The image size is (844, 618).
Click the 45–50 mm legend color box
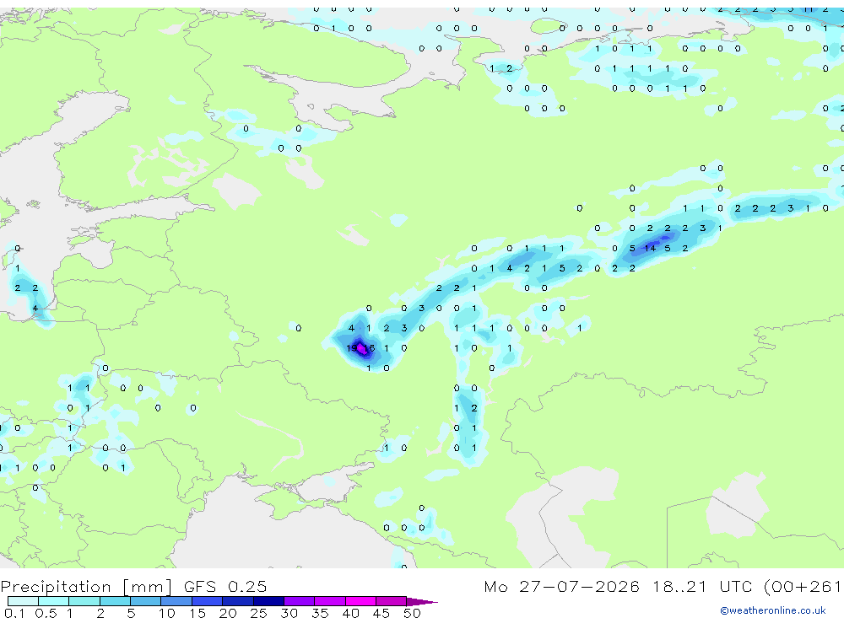392,601
